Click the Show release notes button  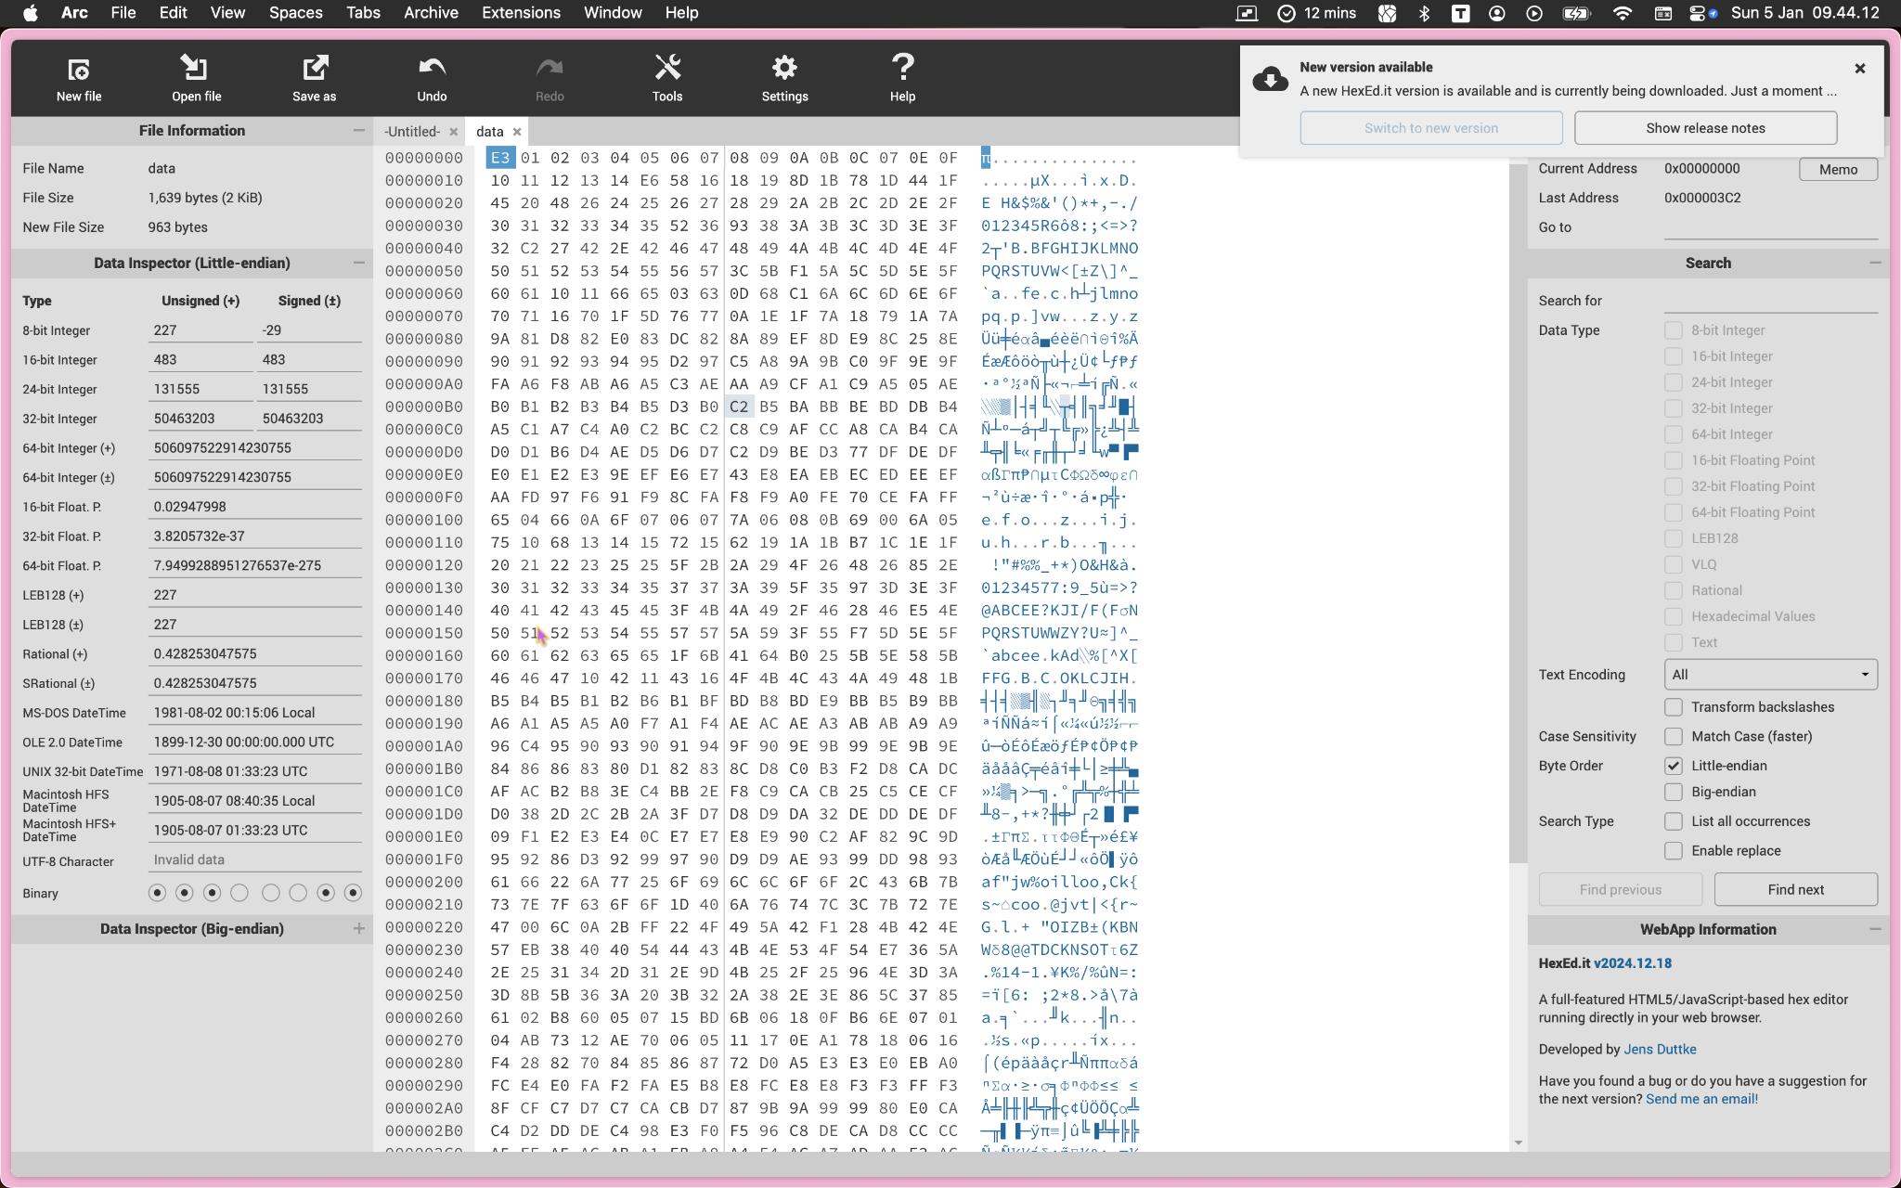coord(1705,128)
